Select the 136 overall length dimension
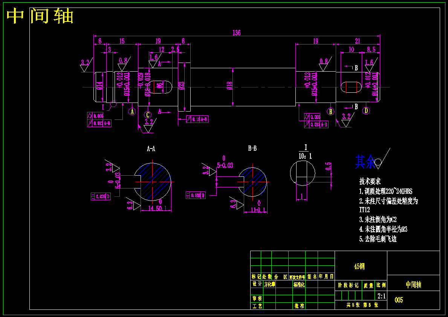This screenshot has width=448, height=317. [x=236, y=32]
